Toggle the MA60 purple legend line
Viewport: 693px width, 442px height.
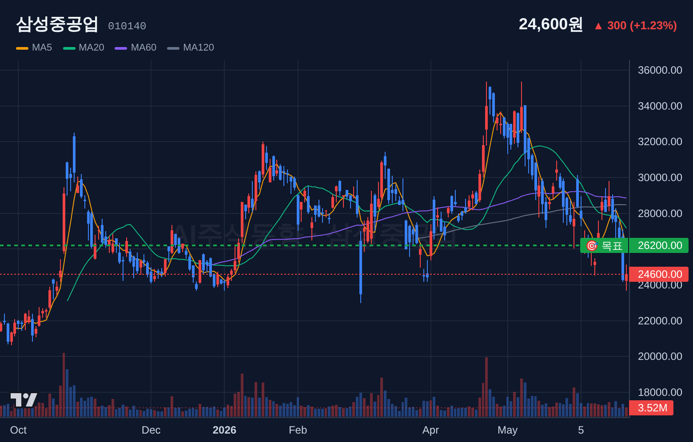(x=121, y=48)
